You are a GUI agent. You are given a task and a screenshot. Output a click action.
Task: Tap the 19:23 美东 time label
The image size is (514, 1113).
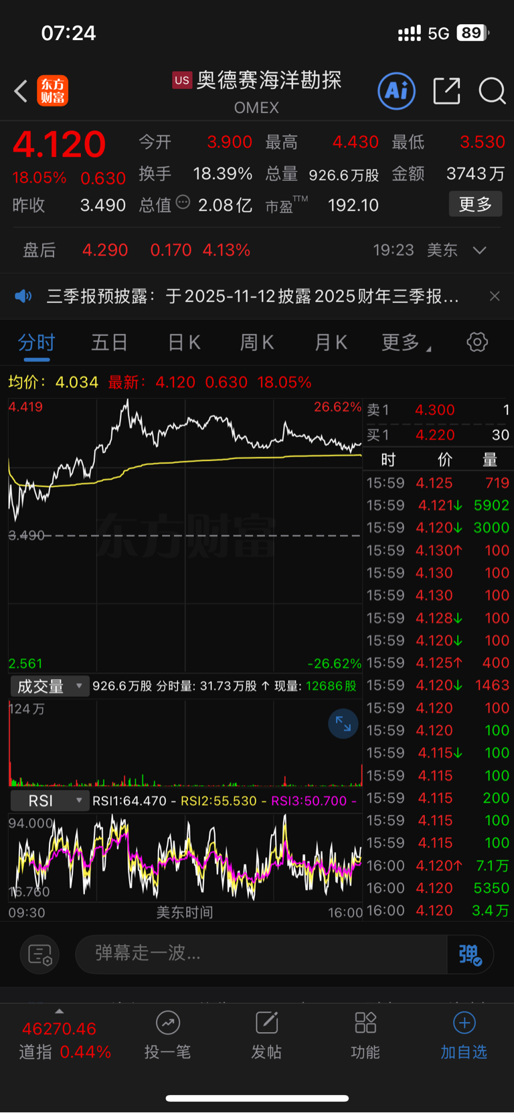[415, 250]
